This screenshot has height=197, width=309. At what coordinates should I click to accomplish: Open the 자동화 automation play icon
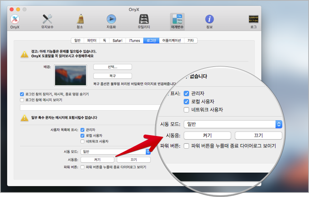(x=111, y=21)
